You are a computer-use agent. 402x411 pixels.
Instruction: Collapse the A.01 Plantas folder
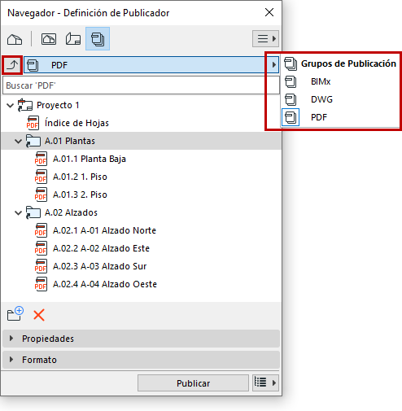coord(18,141)
